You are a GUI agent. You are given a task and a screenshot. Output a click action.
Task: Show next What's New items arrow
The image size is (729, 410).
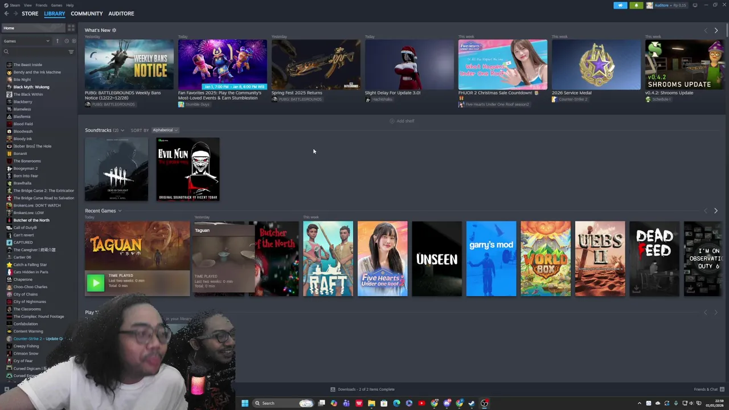click(x=716, y=30)
